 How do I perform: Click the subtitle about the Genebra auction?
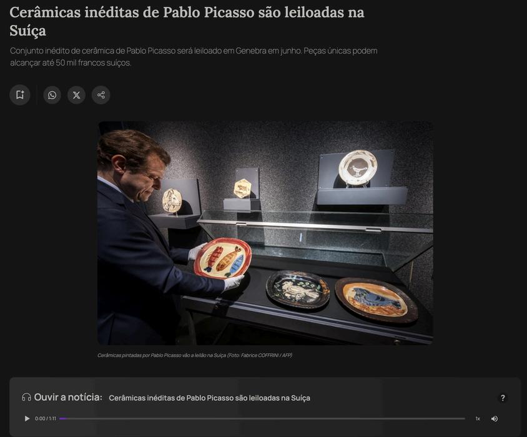click(x=194, y=56)
